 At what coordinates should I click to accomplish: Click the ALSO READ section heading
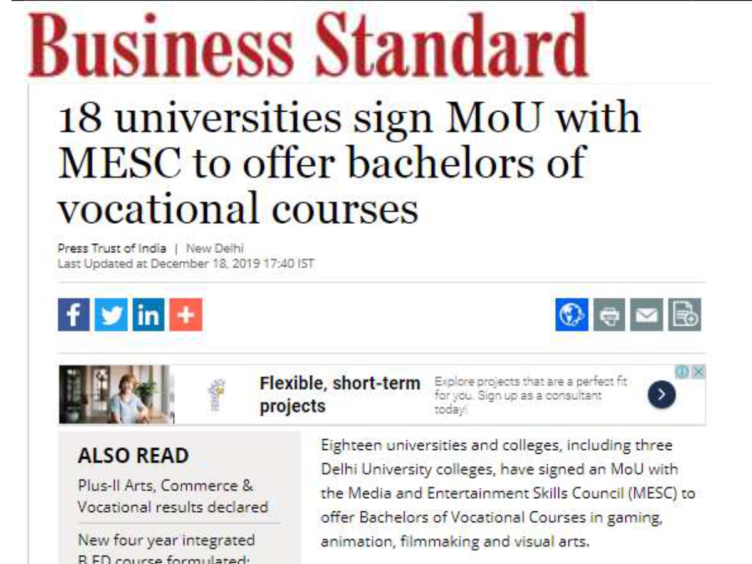133,456
